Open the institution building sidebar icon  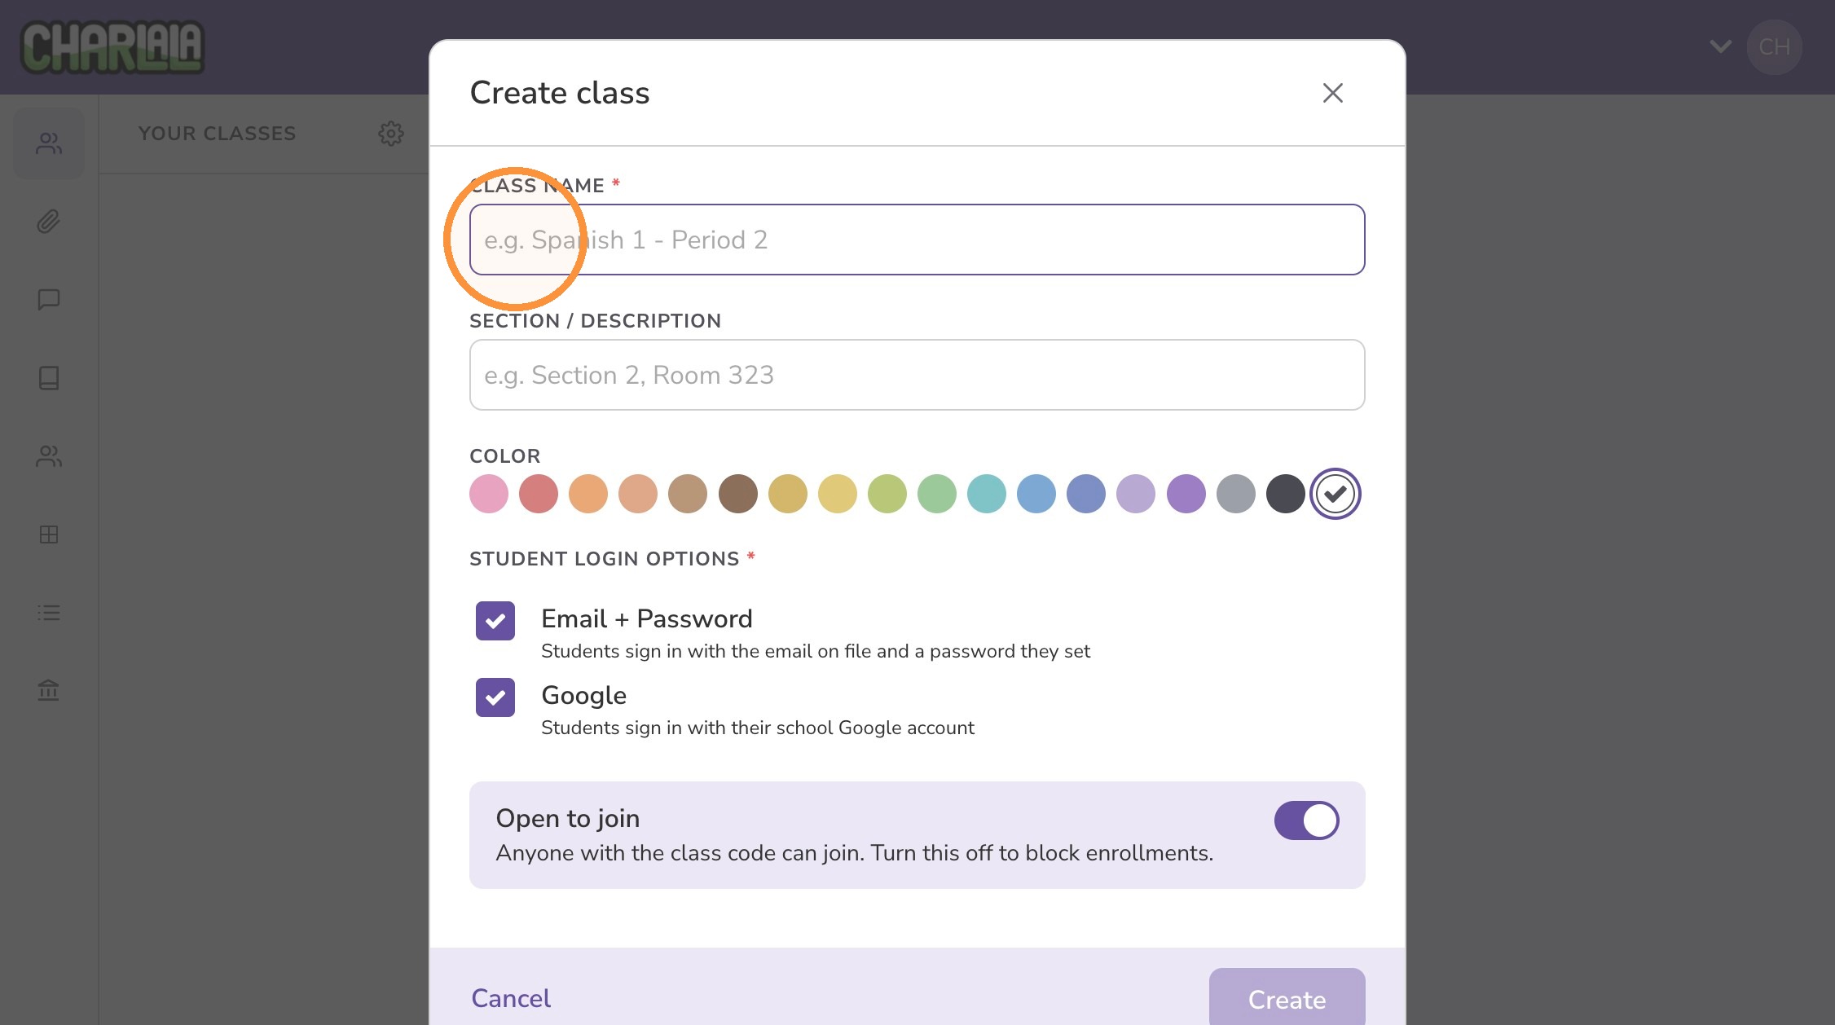49,690
